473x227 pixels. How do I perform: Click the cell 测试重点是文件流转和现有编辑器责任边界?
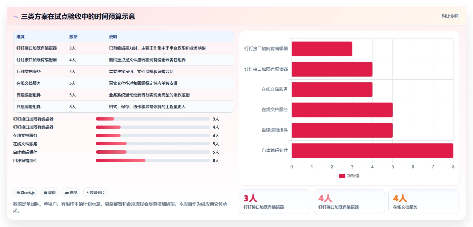147,60
